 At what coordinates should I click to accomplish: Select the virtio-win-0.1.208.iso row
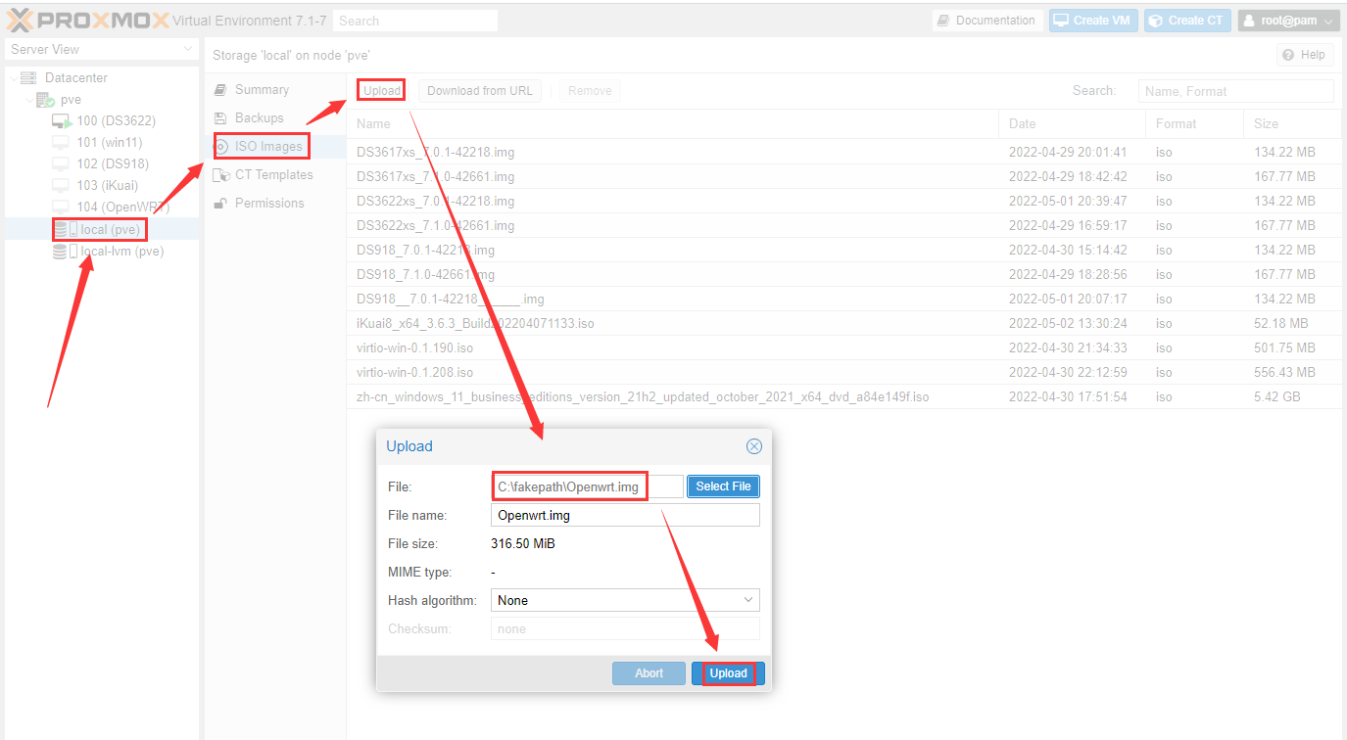(415, 373)
